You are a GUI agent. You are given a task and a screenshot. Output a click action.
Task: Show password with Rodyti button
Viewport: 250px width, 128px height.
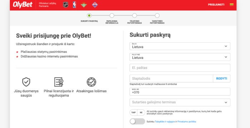click(222, 79)
